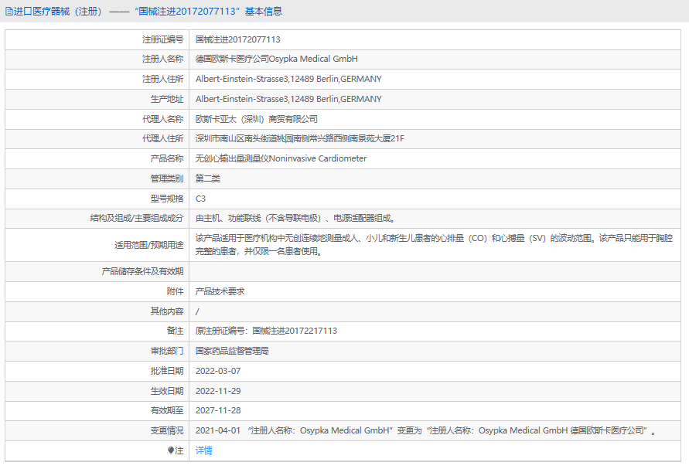Click the 生效日期 row label
The width and height of the screenshot is (689, 469).
point(167,391)
